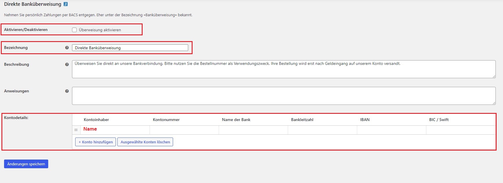Click the Kontonummer cell in the account row

pyautogui.click(x=184, y=130)
